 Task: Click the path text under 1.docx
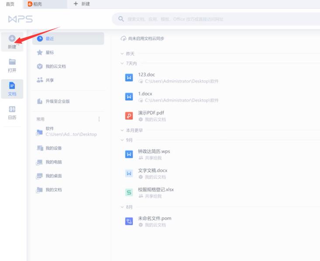click(182, 101)
